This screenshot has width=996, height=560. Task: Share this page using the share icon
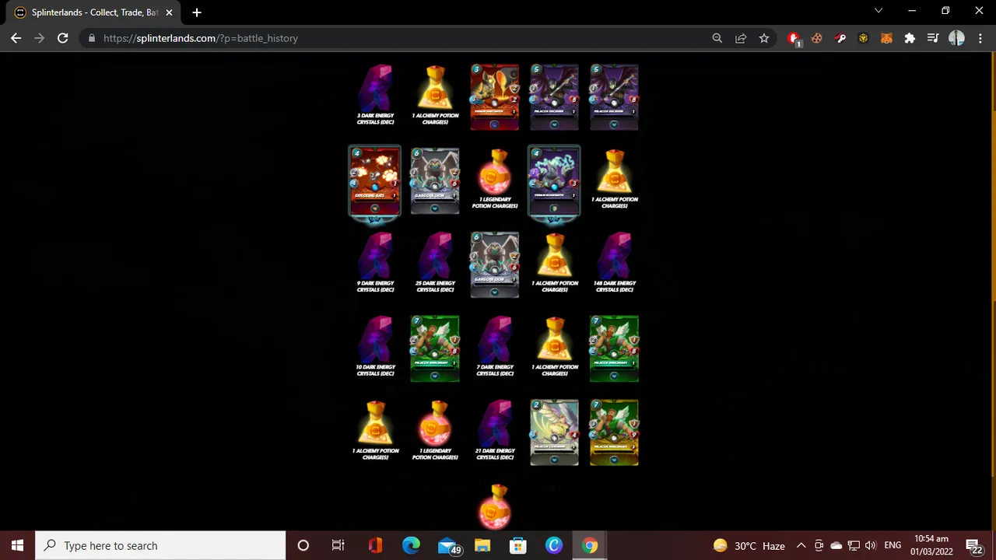[741, 38]
